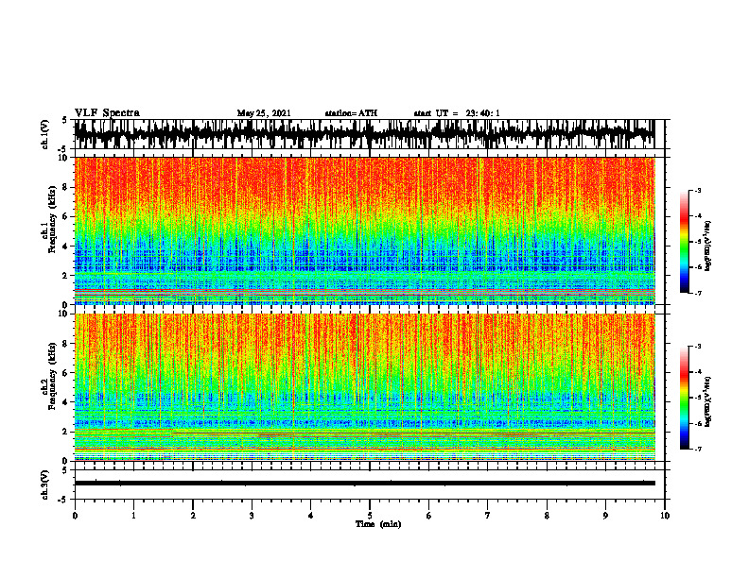Click time axis tick label "10"
The width and height of the screenshot is (749, 578).
(665, 516)
